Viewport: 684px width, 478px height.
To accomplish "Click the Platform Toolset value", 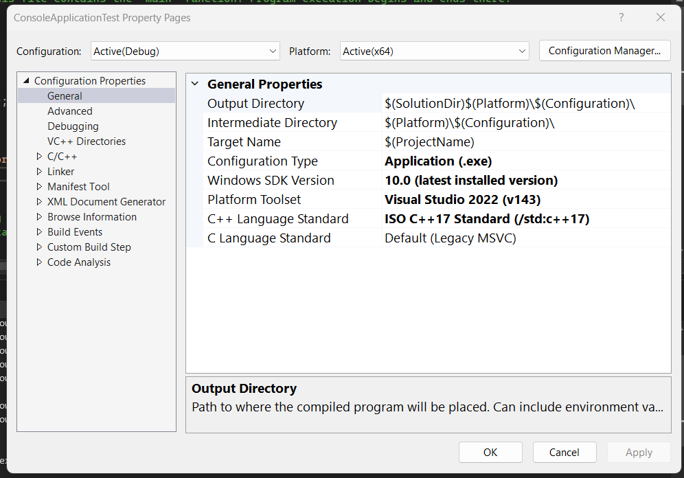I will pyautogui.click(x=525, y=200).
